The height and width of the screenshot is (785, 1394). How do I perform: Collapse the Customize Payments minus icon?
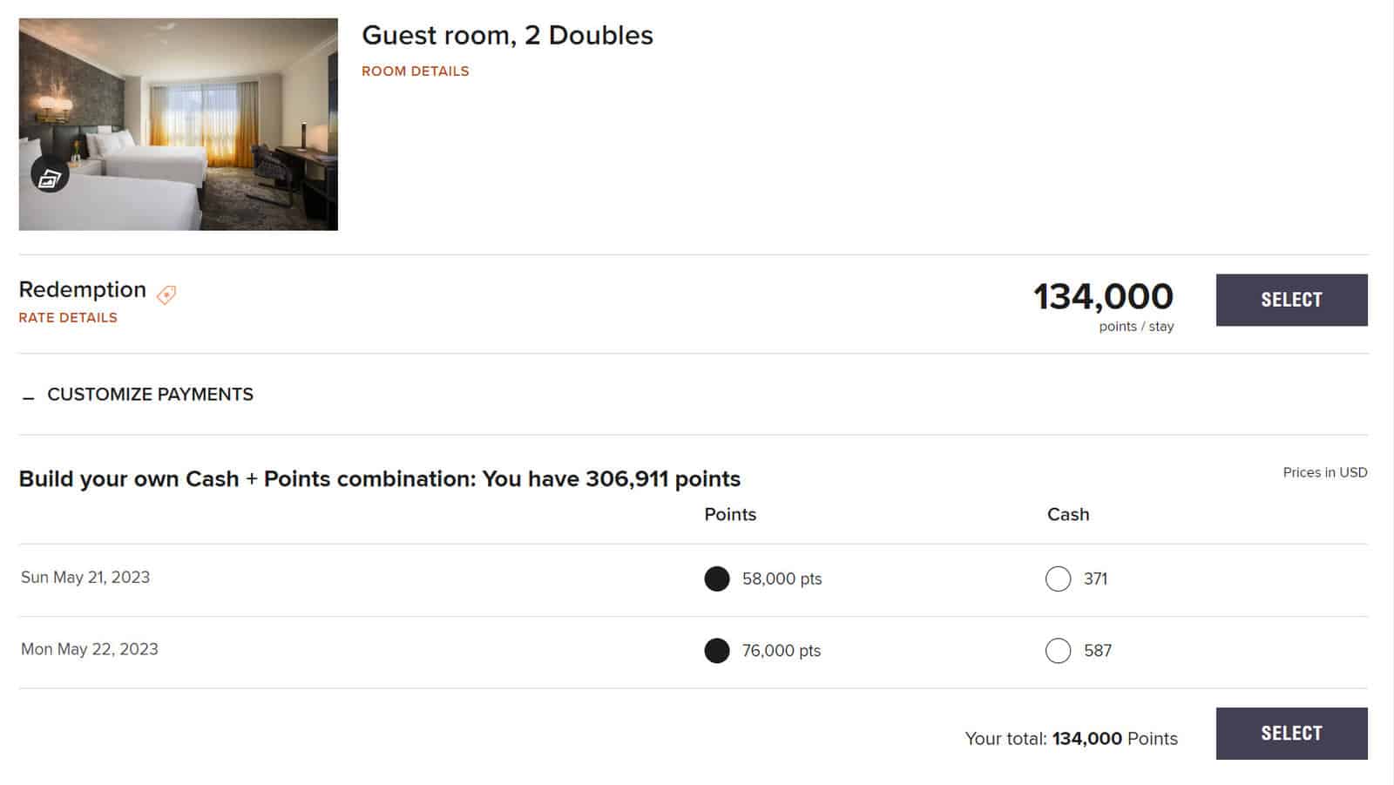pyautogui.click(x=29, y=397)
